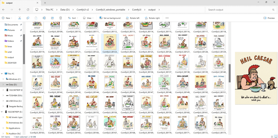The height and width of the screenshot is (138, 278).
Task: Click the Rename icon in toolbar
Action: coord(44,18)
